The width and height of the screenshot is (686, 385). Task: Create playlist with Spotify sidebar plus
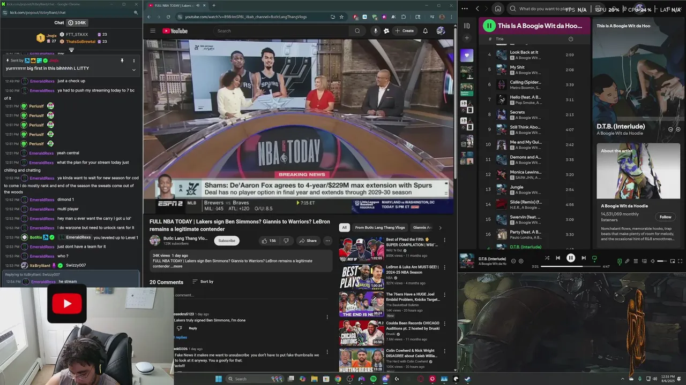[x=467, y=38]
